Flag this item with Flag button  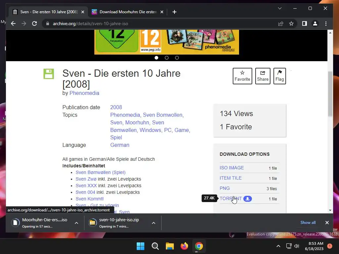pyautogui.click(x=279, y=76)
